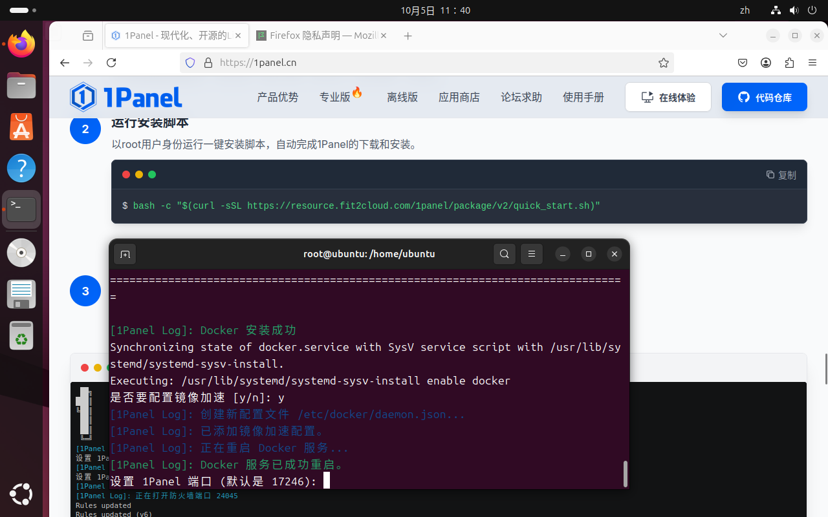Go forward using Firefox's forward arrow
Image resolution: width=828 pixels, height=517 pixels.
pos(88,63)
